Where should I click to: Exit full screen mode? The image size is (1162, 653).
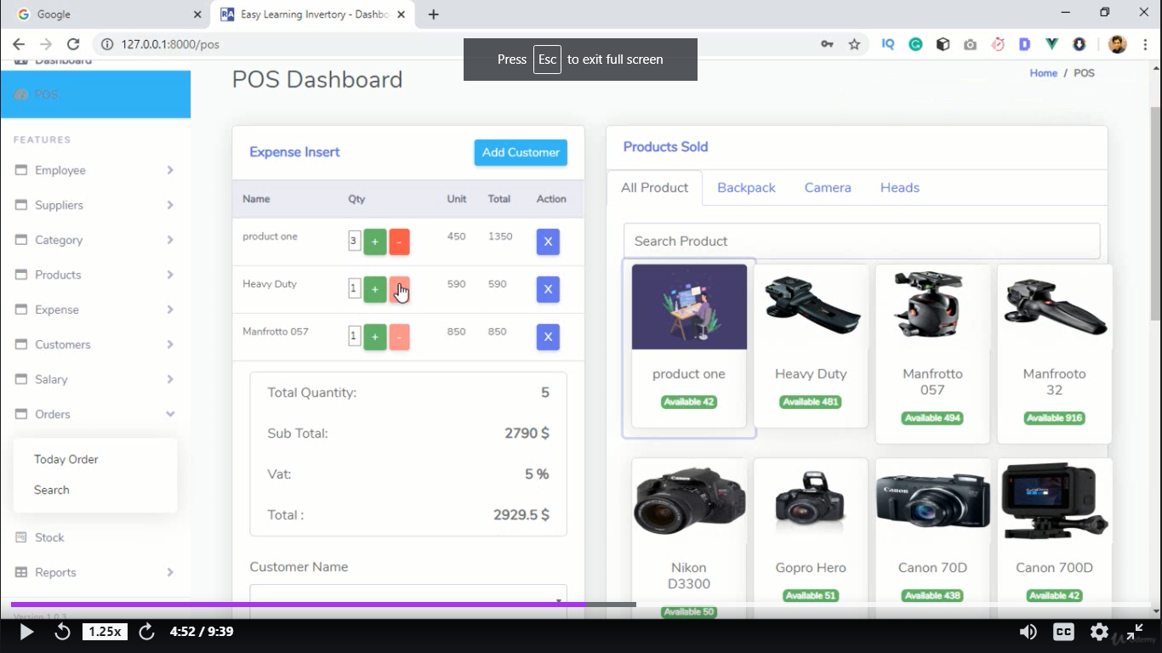coord(1135,632)
